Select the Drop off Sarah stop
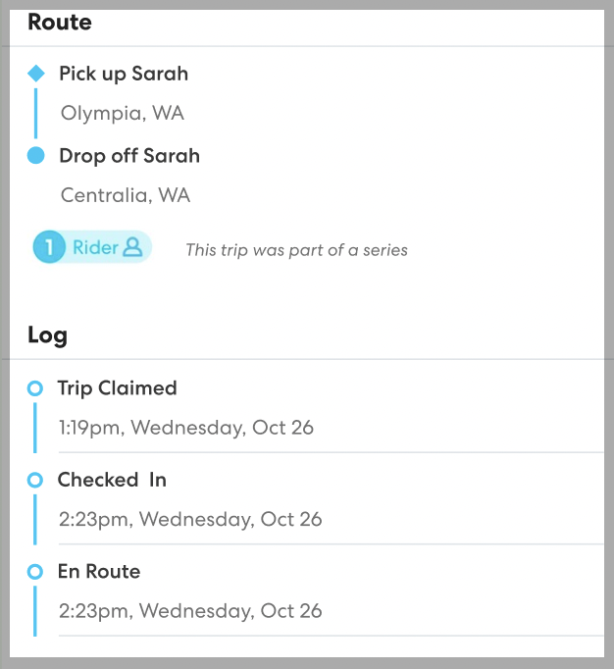This screenshot has height=669, width=614. click(x=128, y=155)
